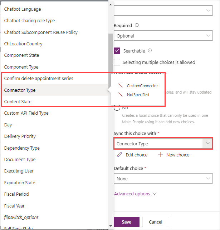
Task: Click the Save button
Action: click(127, 222)
